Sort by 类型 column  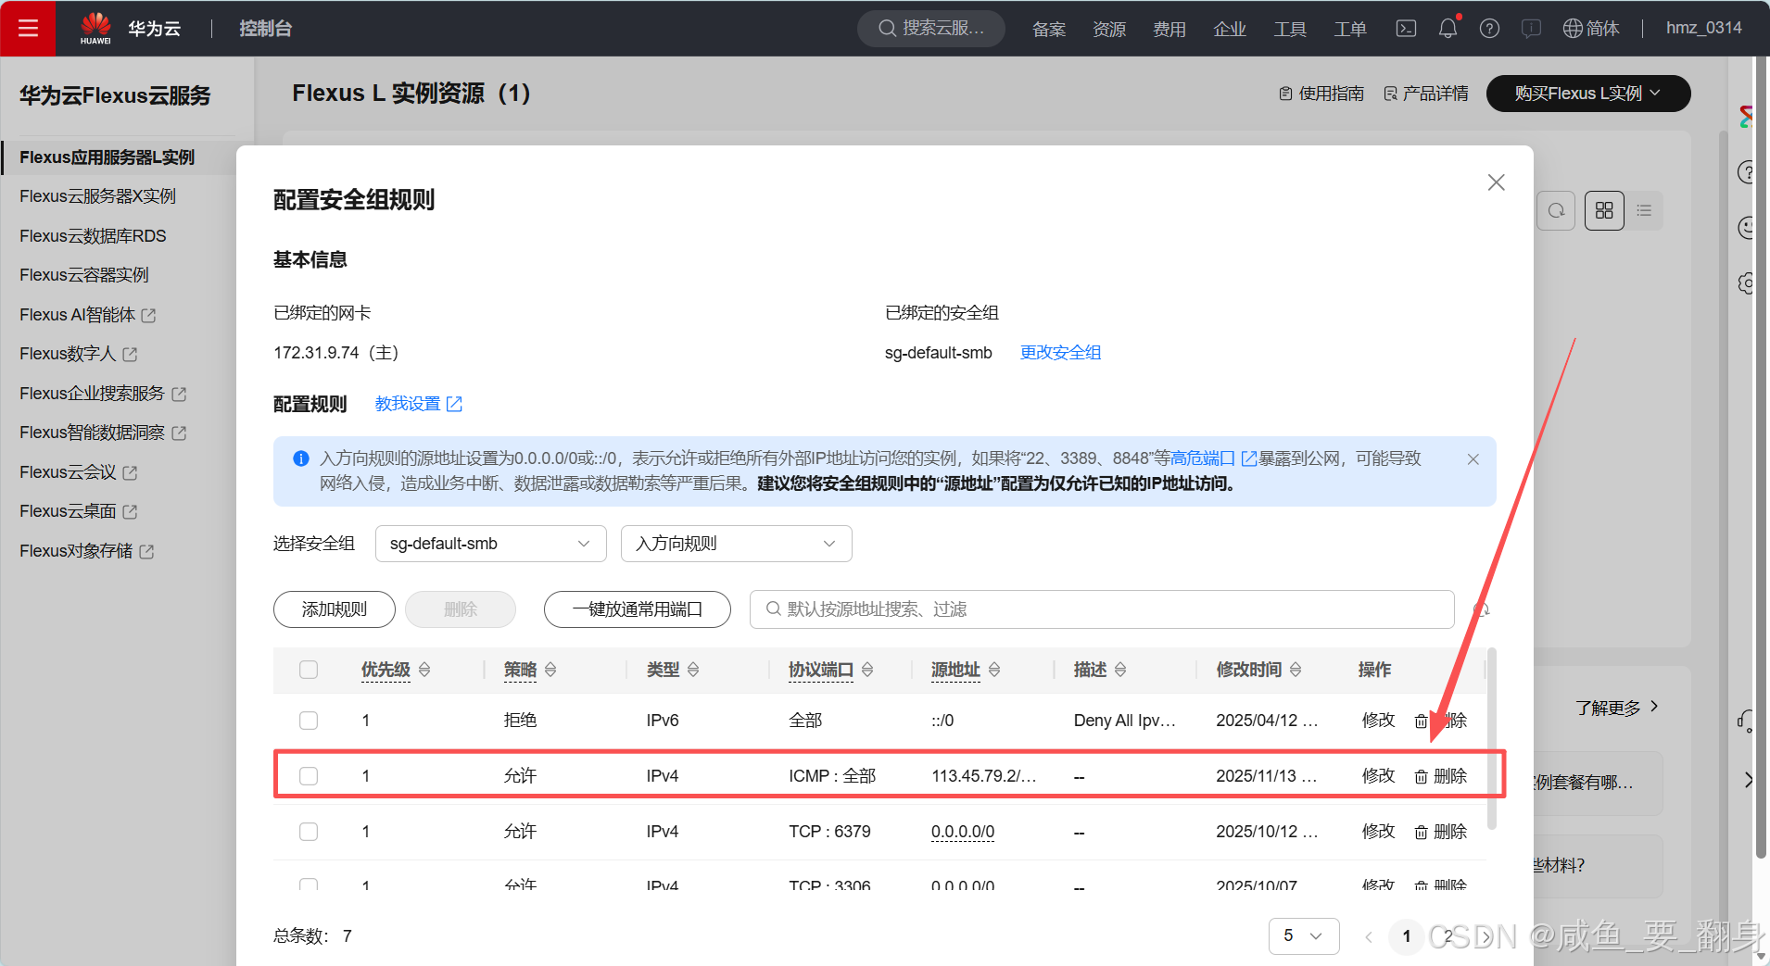tap(693, 670)
